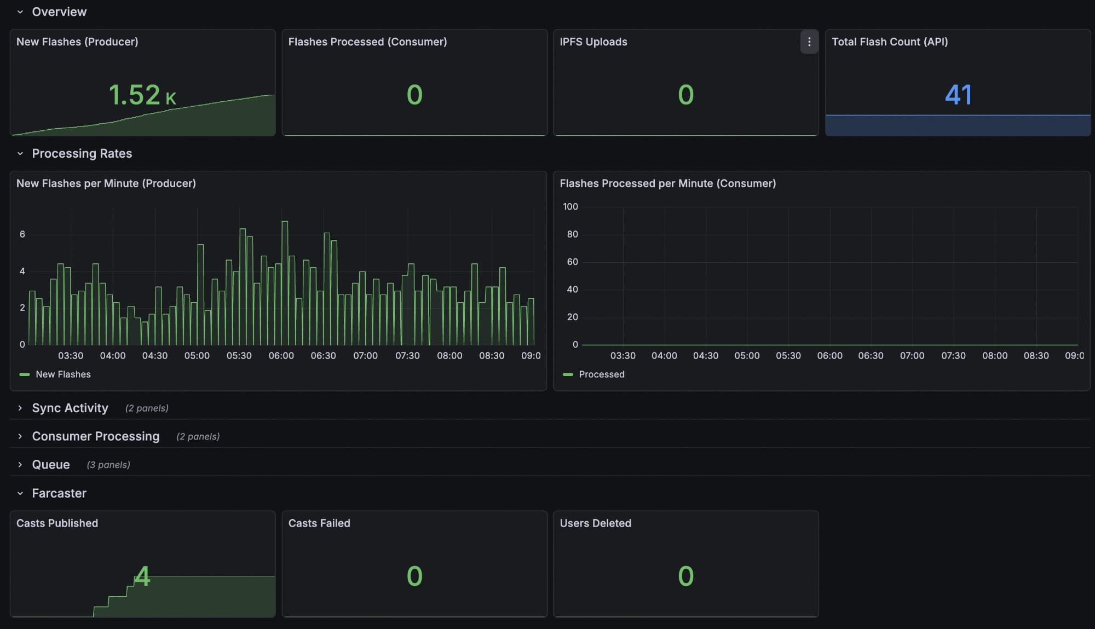
Task: Expand the Queue row chevron
Action: tap(20, 465)
